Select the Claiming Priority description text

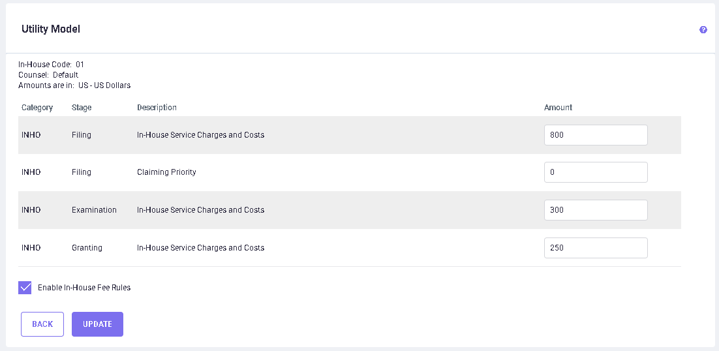pos(166,172)
